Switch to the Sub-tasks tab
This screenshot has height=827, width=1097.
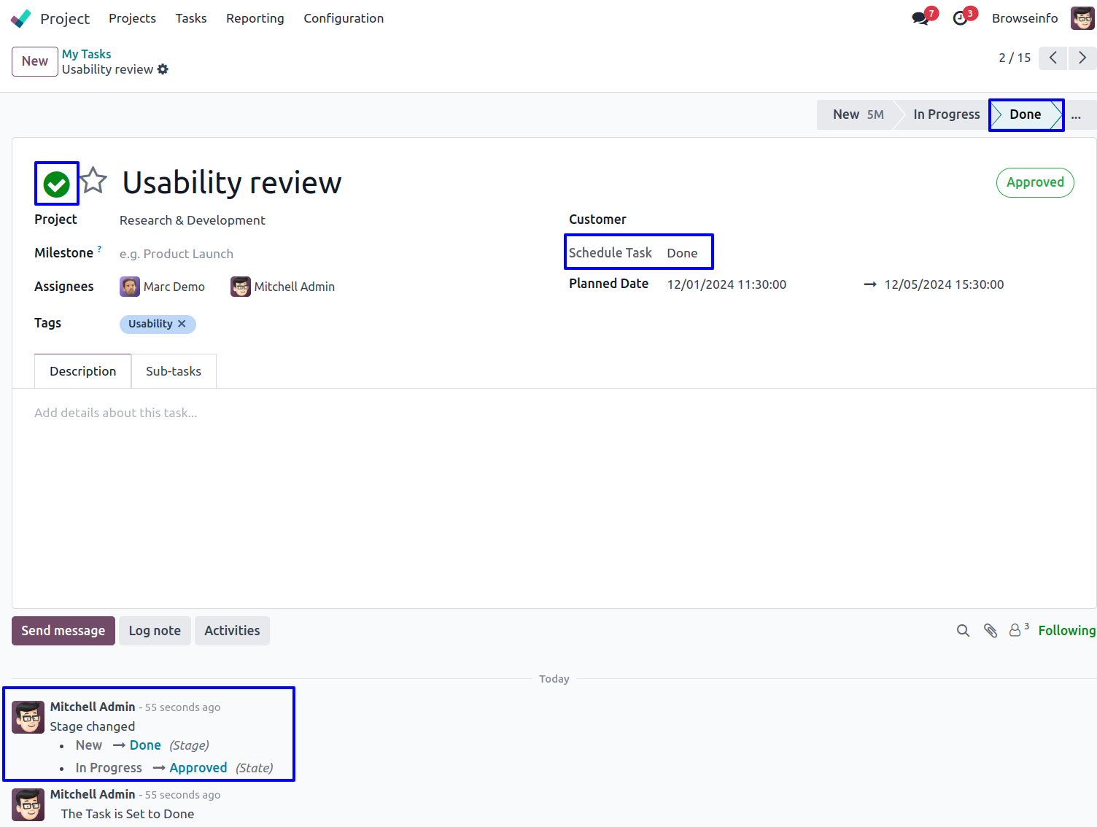174,371
